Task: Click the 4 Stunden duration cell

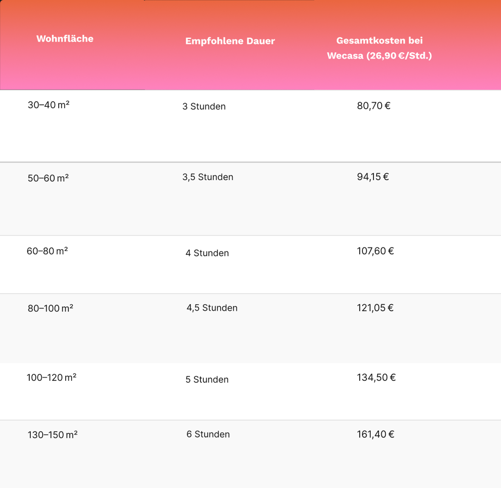Action: (x=207, y=253)
